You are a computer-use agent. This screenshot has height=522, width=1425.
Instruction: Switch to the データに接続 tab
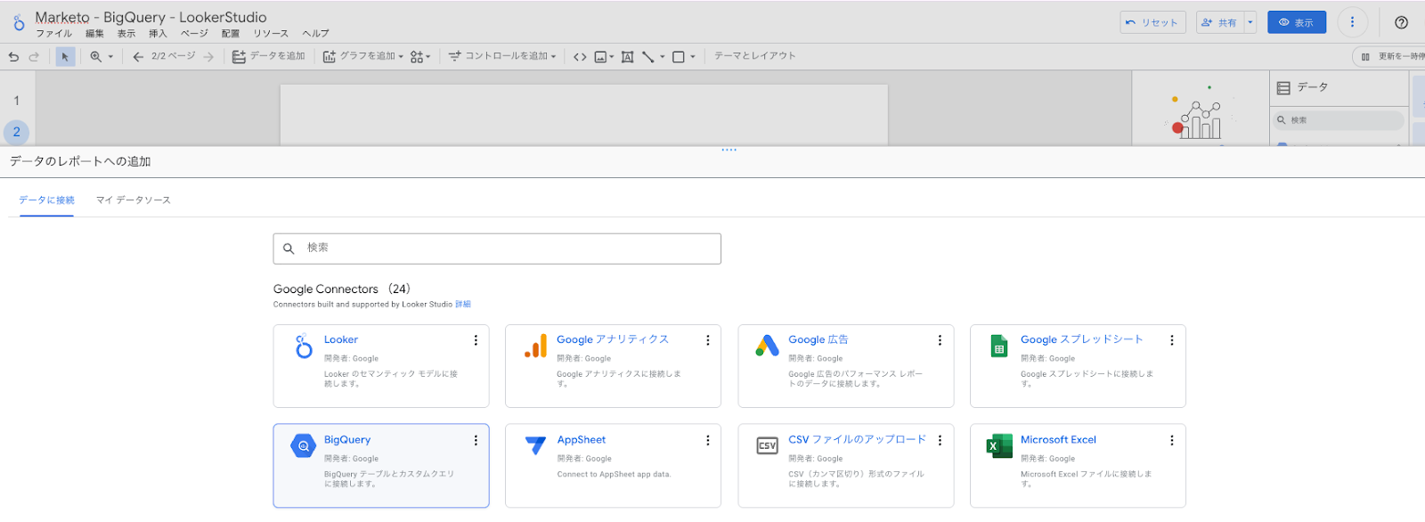coord(47,200)
